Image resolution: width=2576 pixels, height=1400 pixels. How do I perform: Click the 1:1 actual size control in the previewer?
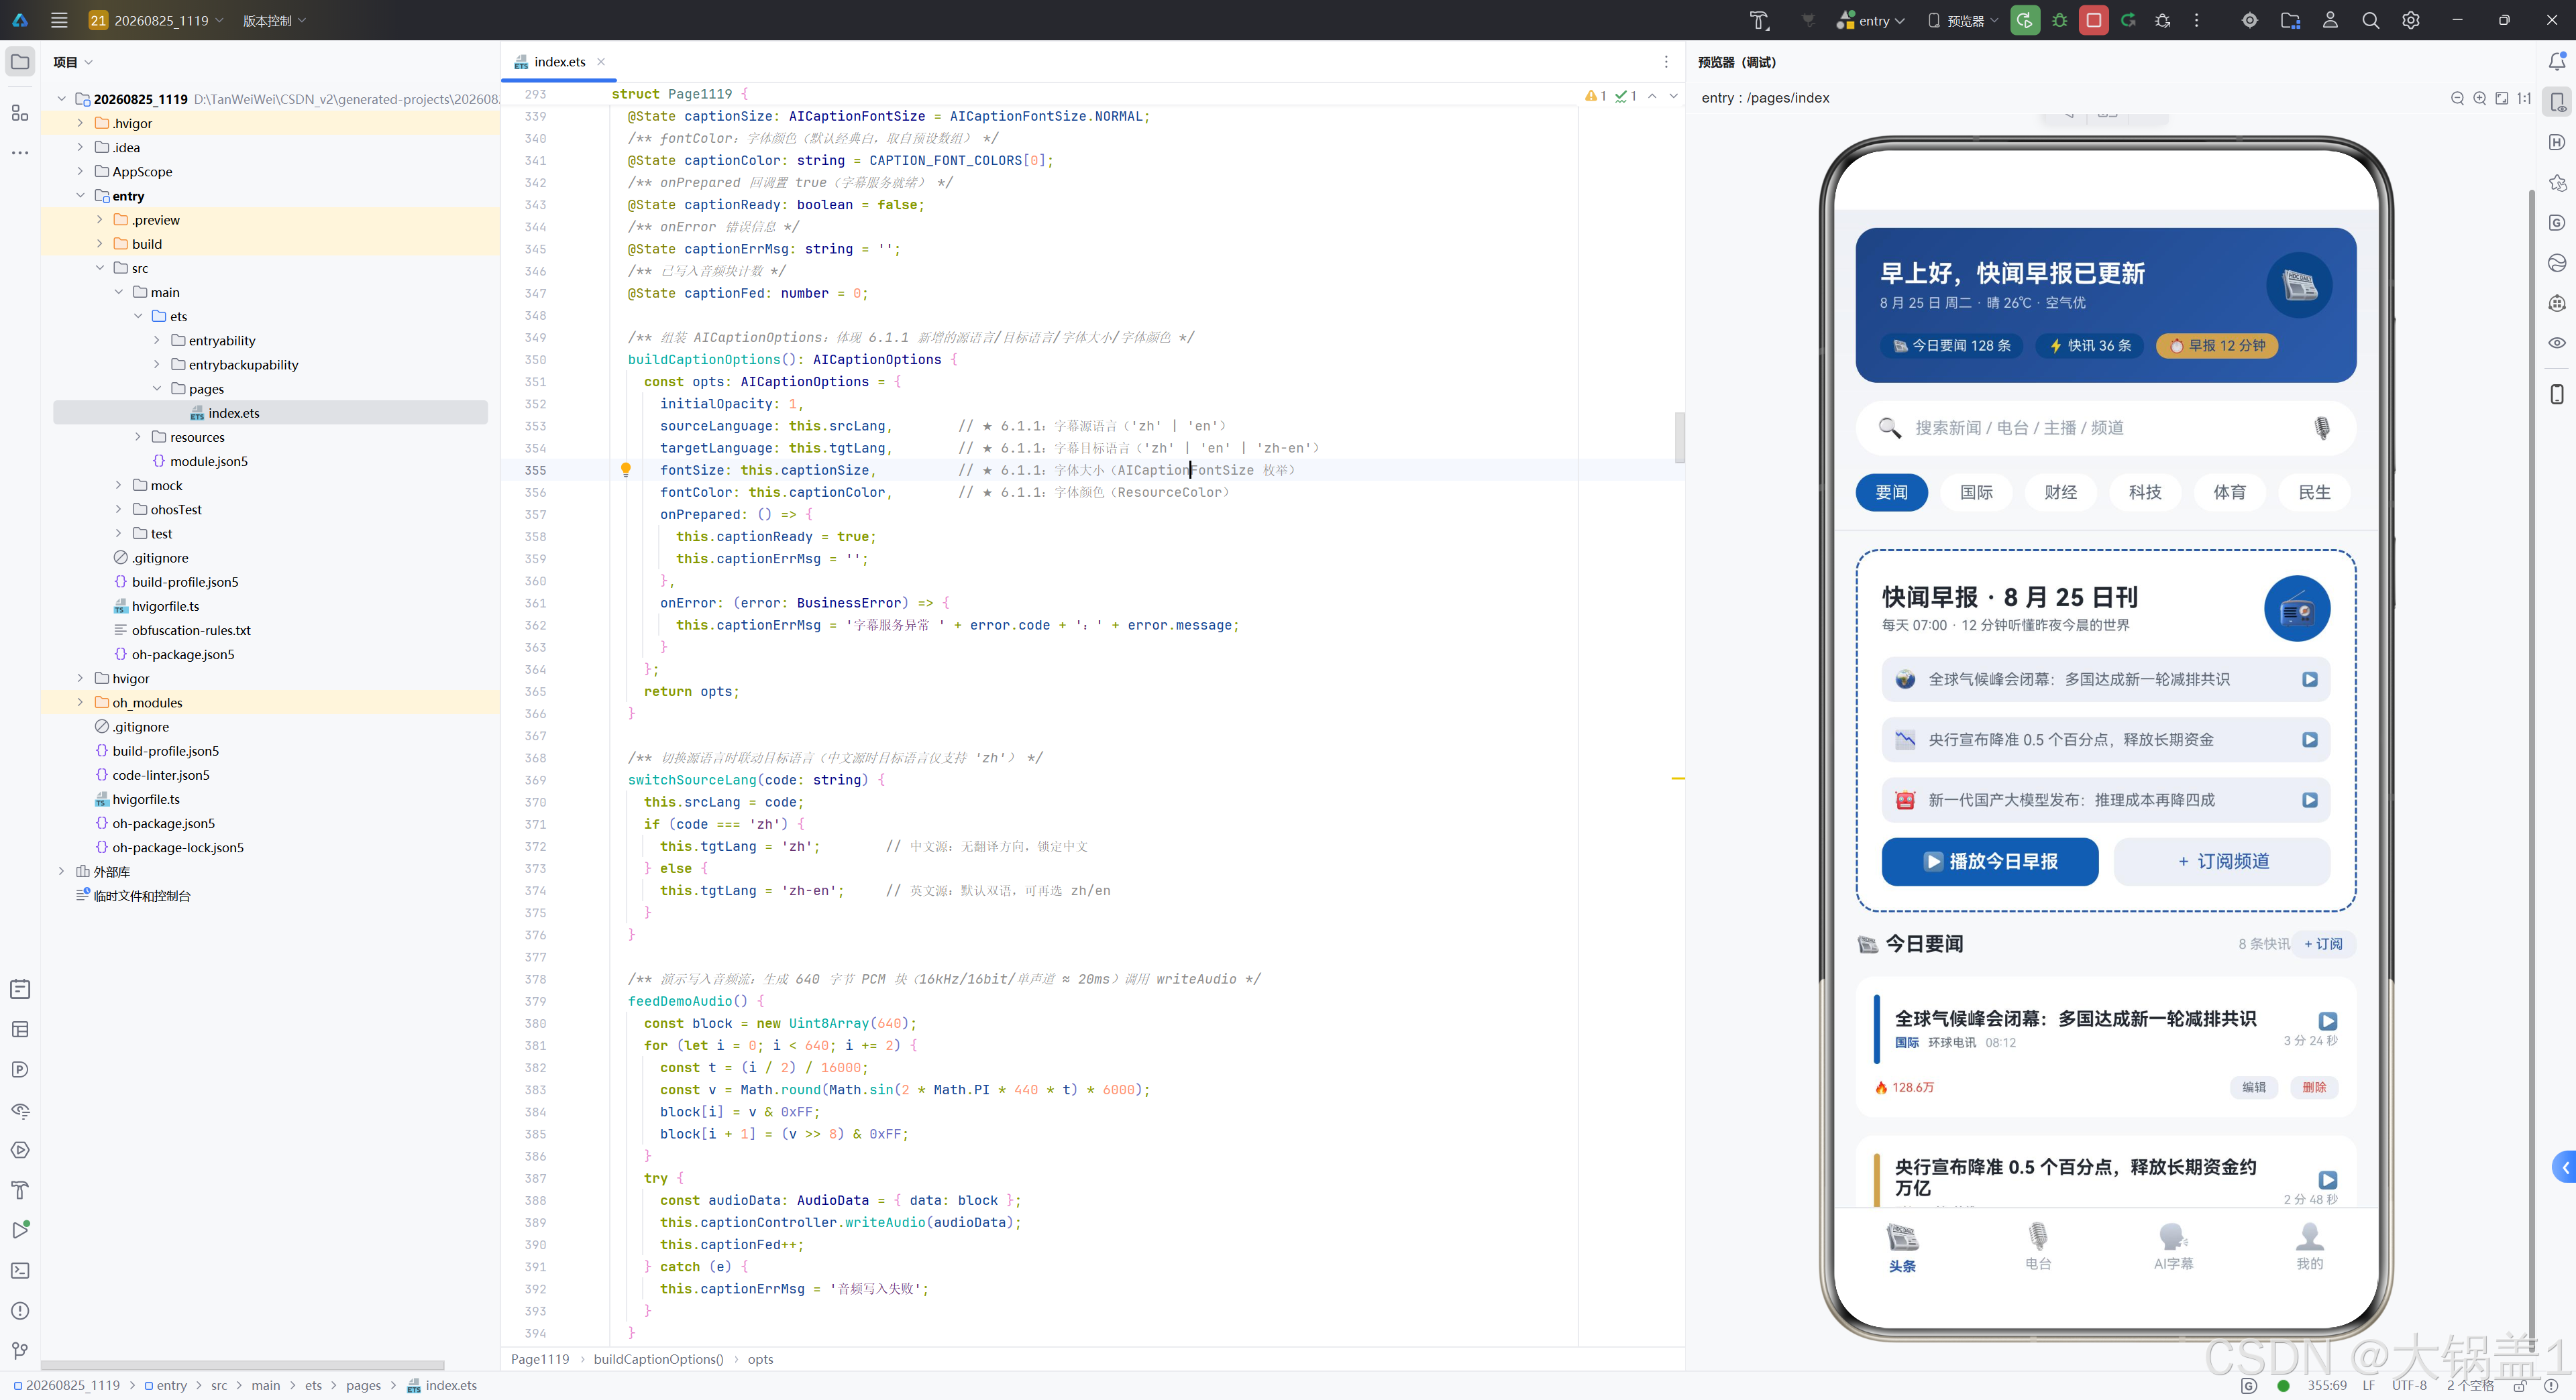2524,98
